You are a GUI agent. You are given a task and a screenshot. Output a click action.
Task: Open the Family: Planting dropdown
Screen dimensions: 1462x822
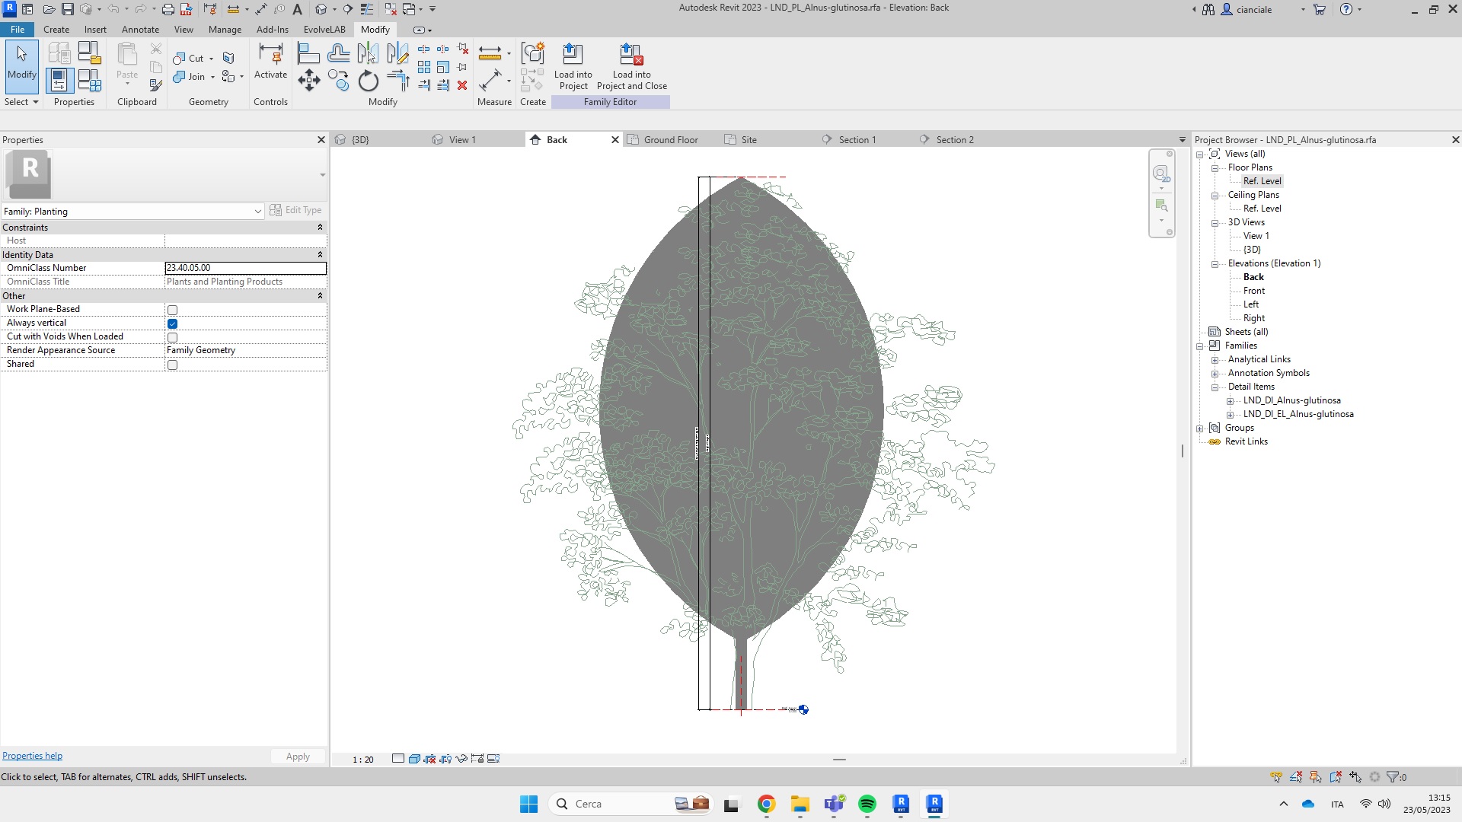pos(257,212)
